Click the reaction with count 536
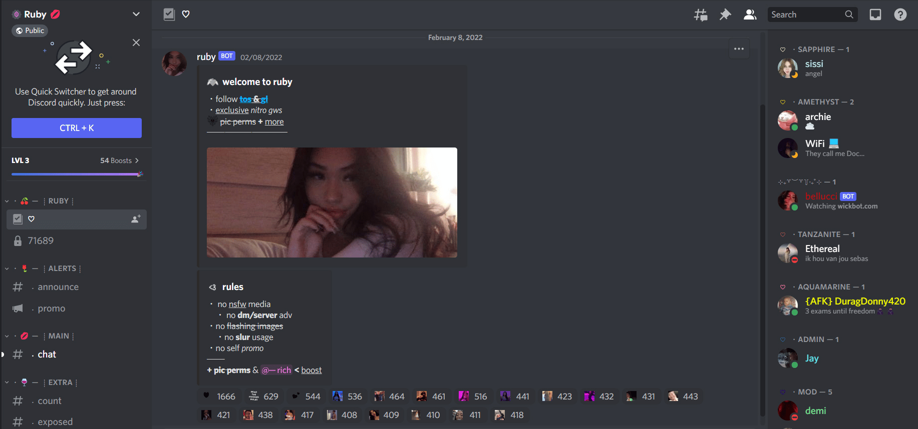The image size is (918, 429). (x=348, y=396)
